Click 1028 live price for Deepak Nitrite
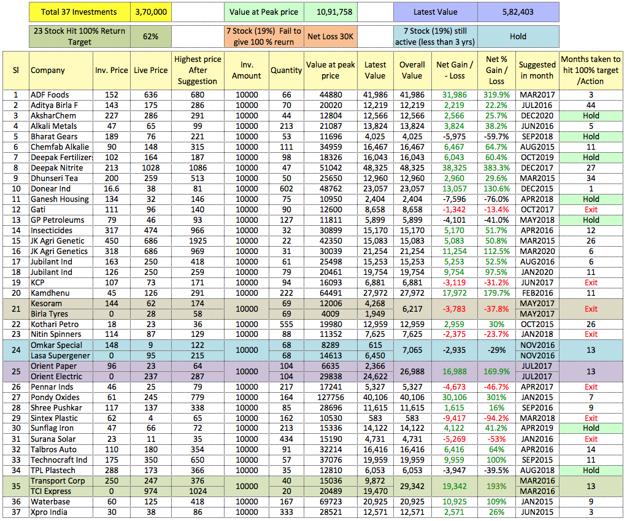The image size is (627, 521). pos(151,168)
